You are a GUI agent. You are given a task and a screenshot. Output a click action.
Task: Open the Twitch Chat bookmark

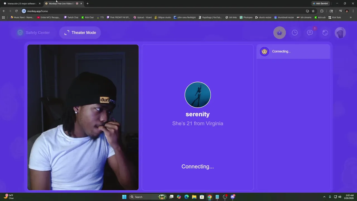[71, 17]
